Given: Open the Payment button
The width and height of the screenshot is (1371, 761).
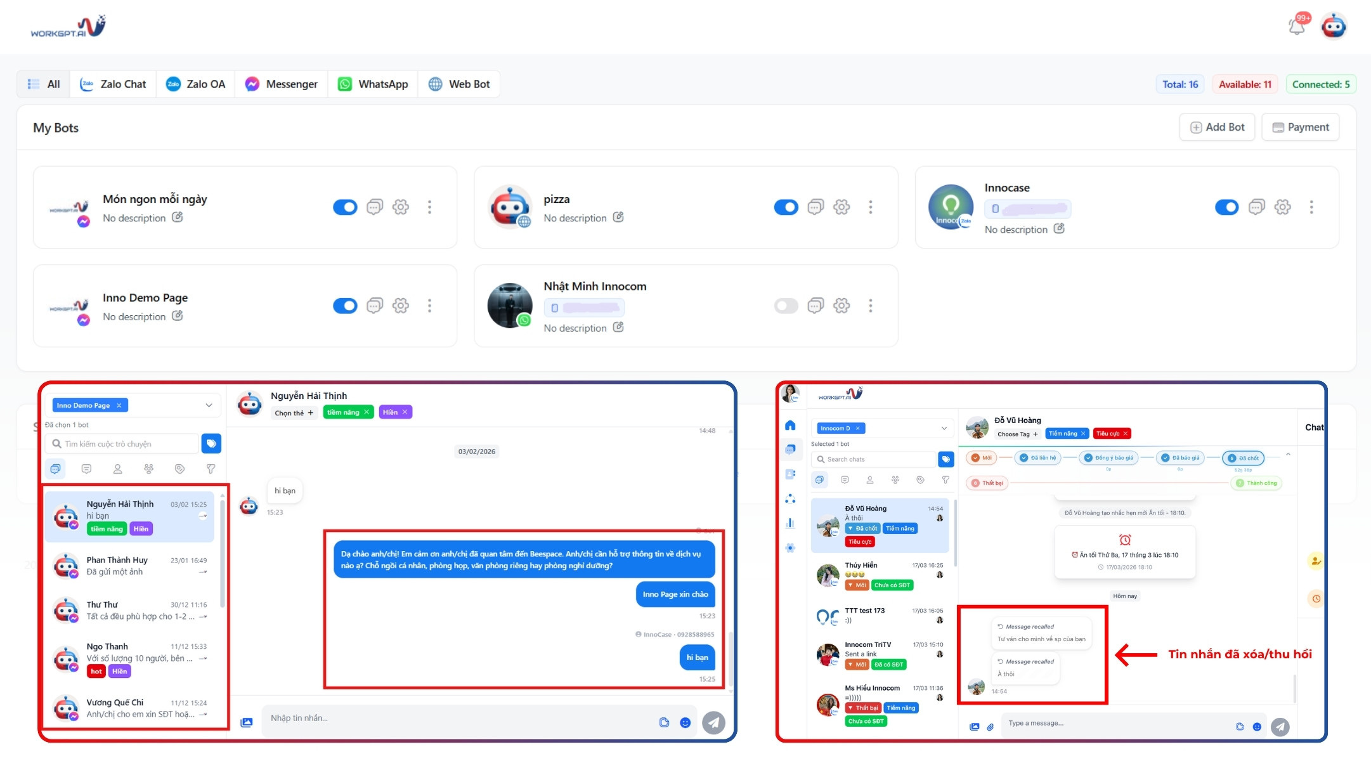Looking at the screenshot, I should click(1301, 127).
